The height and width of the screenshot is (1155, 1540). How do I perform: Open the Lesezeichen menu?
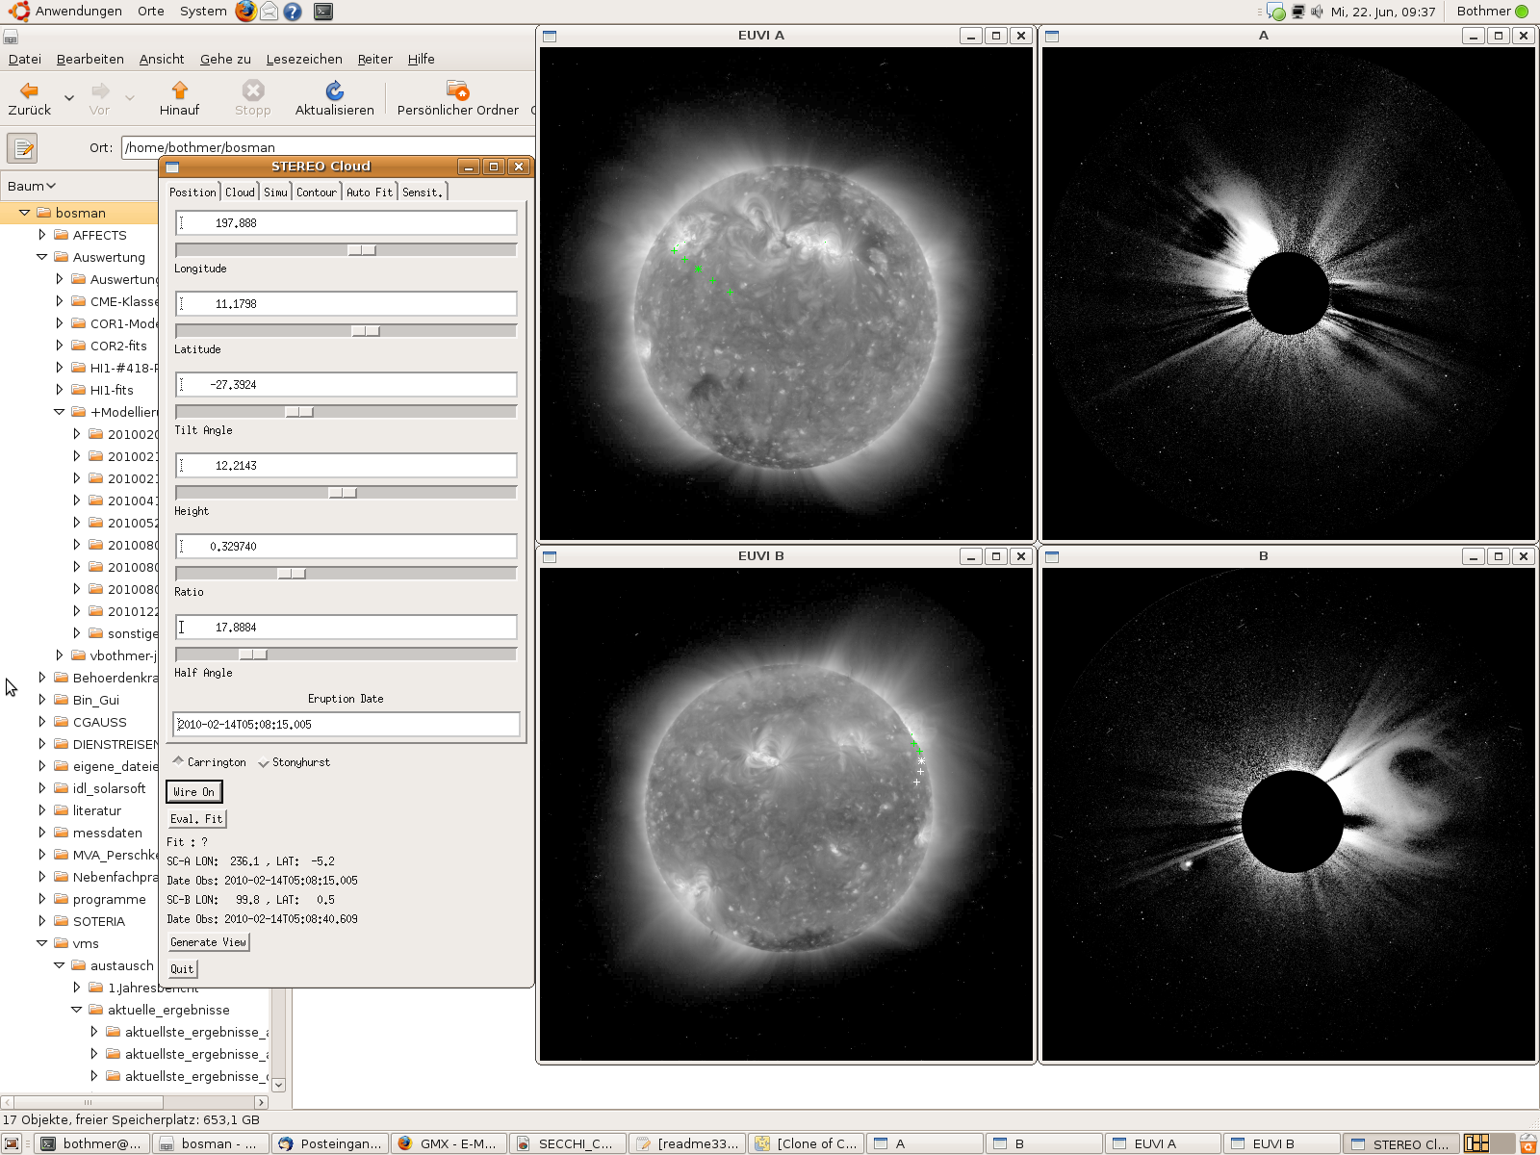[304, 59]
